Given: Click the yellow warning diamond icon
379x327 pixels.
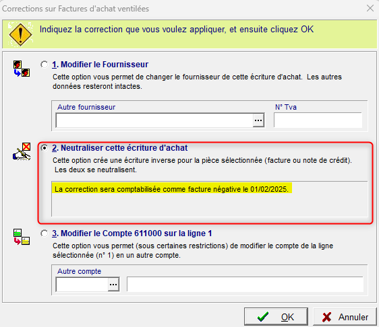Looking at the screenshot, I should (20, 34).
